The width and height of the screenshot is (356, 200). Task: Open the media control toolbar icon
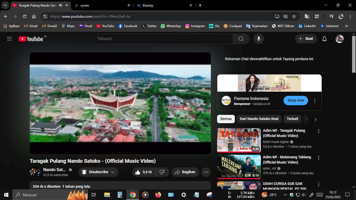tap(332, 16)
